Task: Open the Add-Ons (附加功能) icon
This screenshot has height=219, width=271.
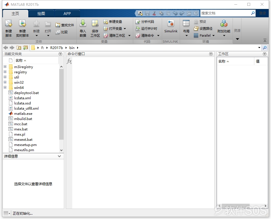Action: click(224, 23)
